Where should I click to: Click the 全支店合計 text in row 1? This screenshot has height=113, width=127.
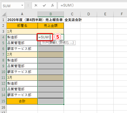[x=73, y=20]
